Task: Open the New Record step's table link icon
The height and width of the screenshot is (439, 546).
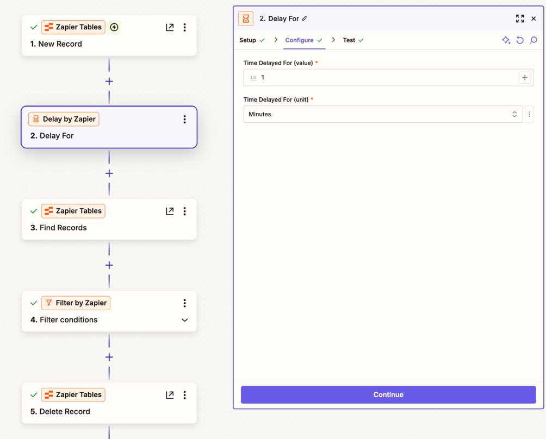Action: [170, 27]
